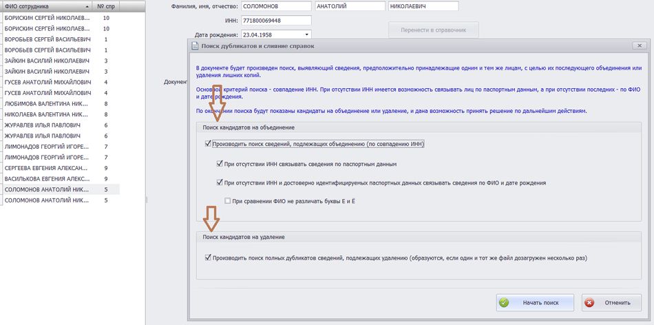Toggle linking by ФИО и дате рождения checkbox
The height and width of the screenshot is (325, 654).
pos(220,182)
